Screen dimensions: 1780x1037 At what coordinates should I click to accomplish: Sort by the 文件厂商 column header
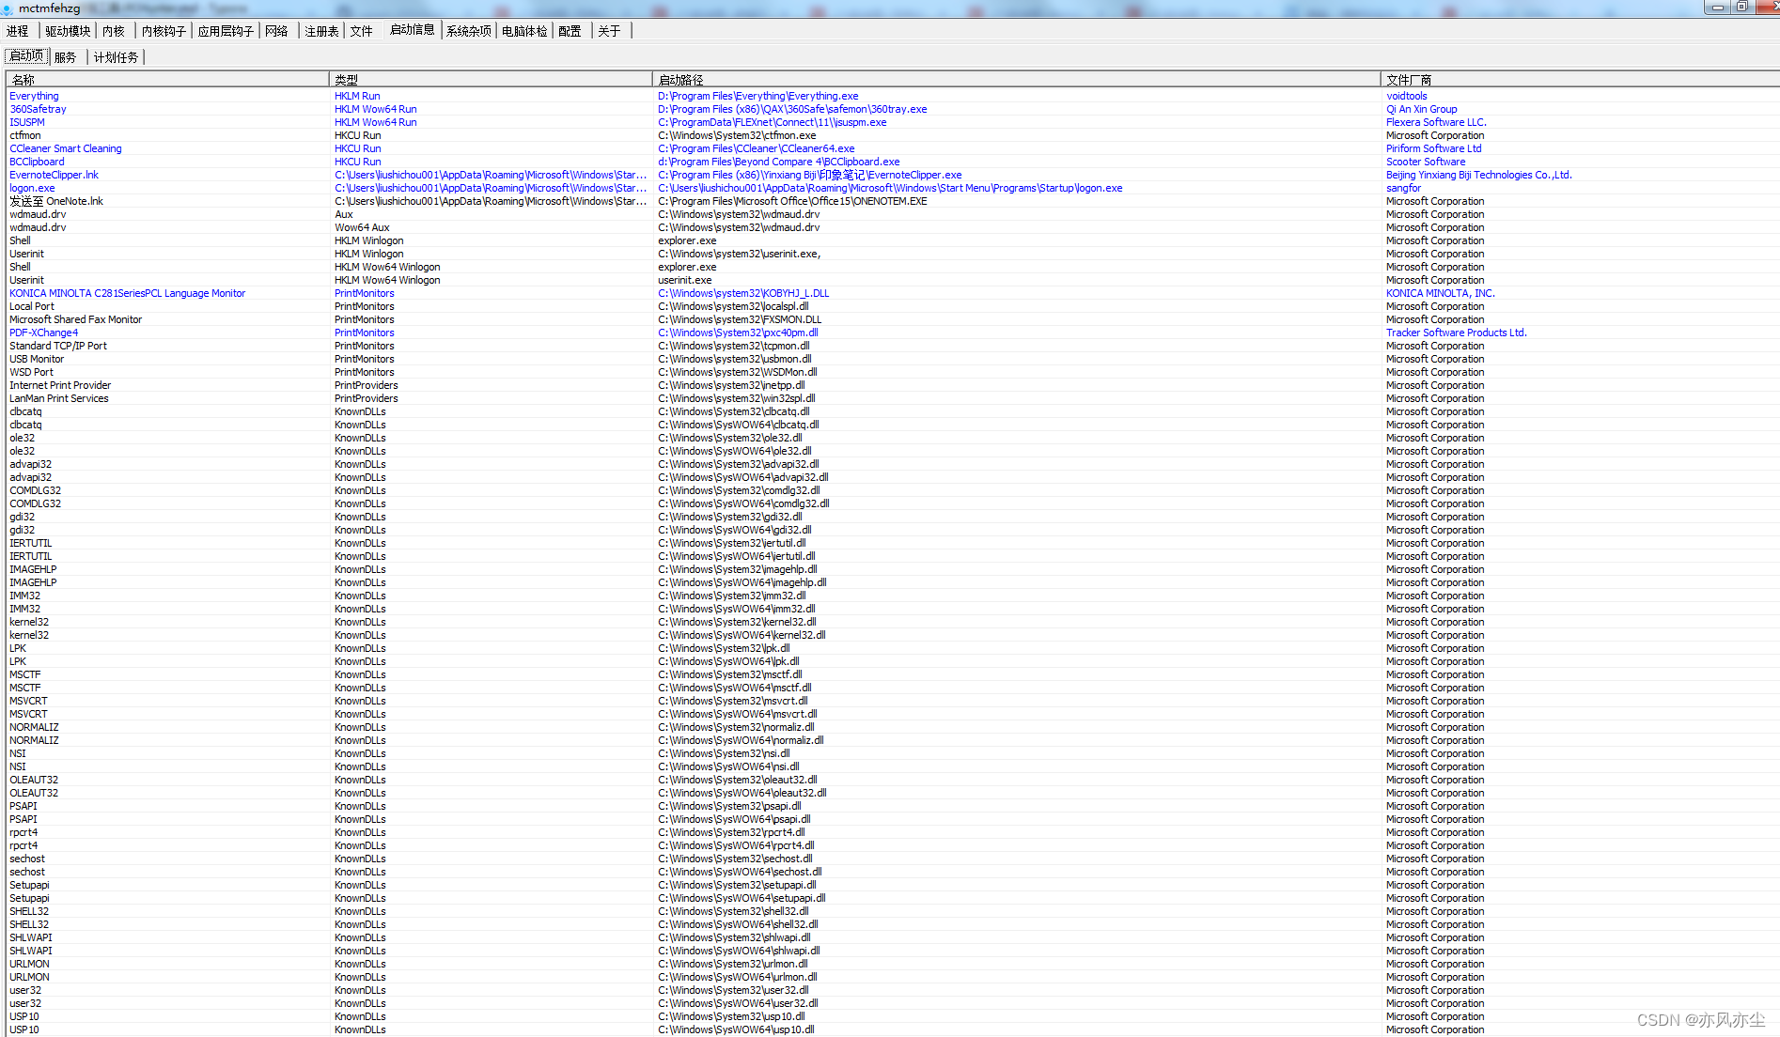coord(1580,80)
